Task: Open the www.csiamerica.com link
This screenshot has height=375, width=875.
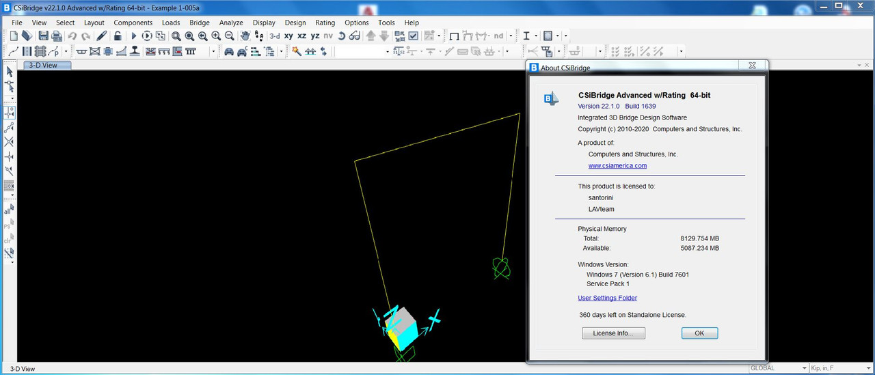Action: click(x=617, y=165)
